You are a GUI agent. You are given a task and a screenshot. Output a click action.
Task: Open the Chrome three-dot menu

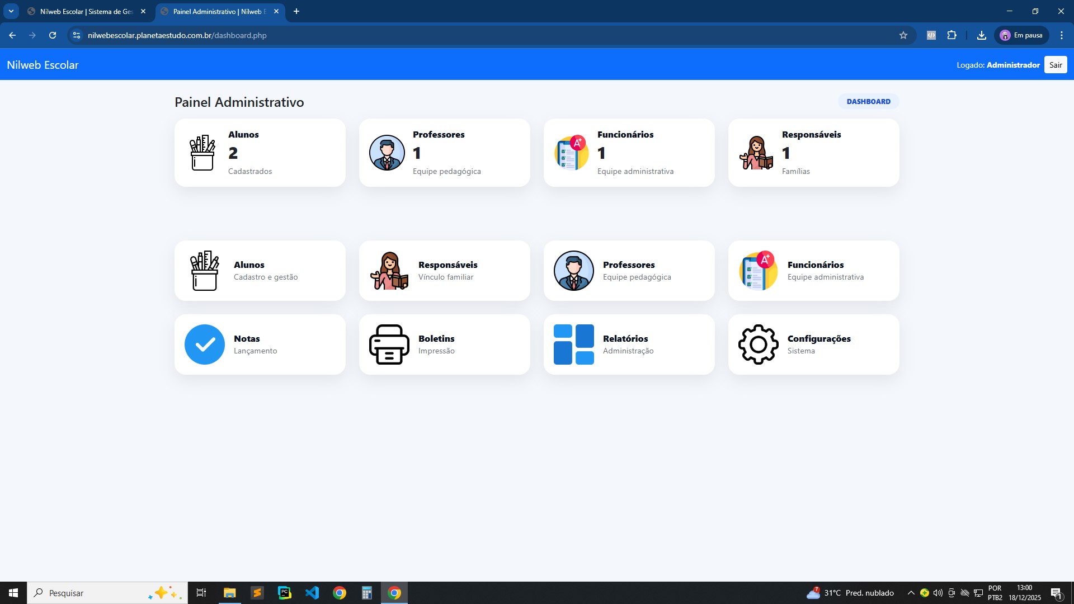(1062, 35)
